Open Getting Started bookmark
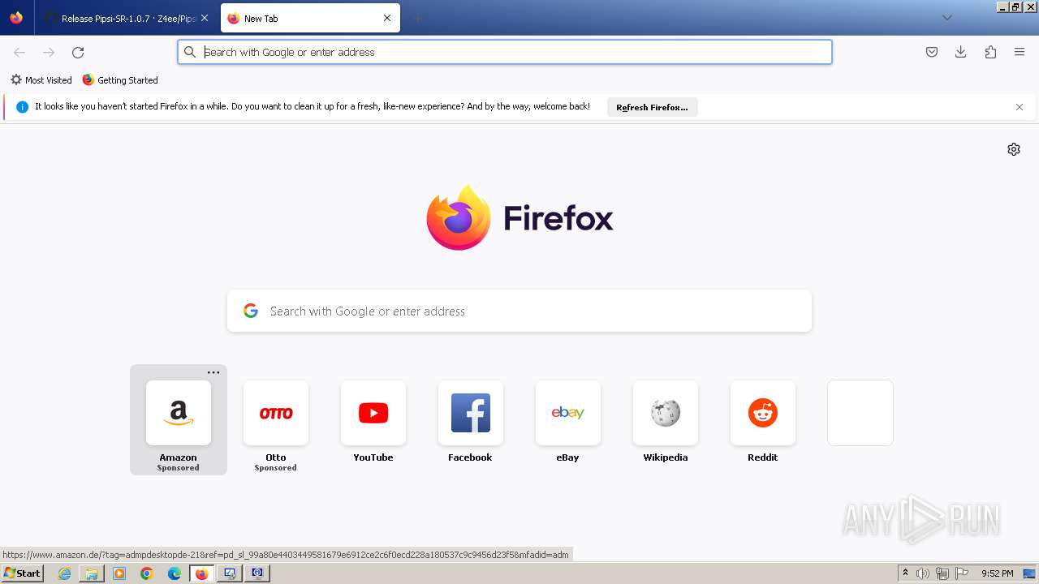Image resolution: width=1039 pixels, height=584 pixels. 120,80
